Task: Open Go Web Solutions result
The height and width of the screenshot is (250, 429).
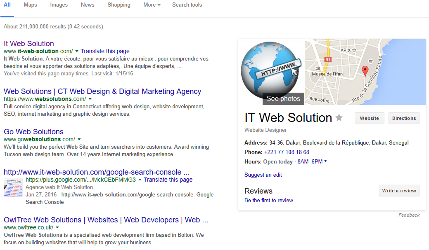Action: pyautogui.click(x=34, y=132)
